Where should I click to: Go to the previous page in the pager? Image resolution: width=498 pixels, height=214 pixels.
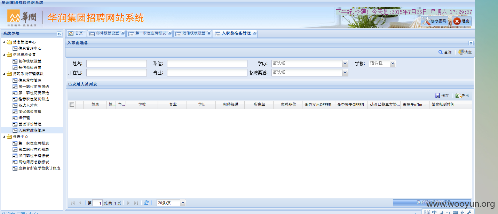click(80, 203)
